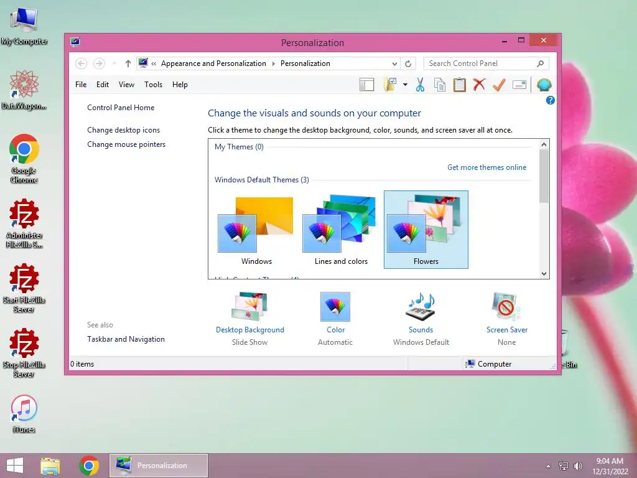Viewport: 637px width, 478px height.
Task: Click the Back navigation arrow
Action: [81, 63]
